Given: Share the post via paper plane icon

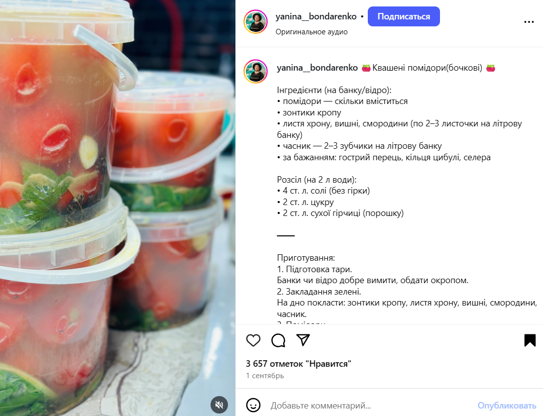Looking at the screenshot, I should pos(303,340).
